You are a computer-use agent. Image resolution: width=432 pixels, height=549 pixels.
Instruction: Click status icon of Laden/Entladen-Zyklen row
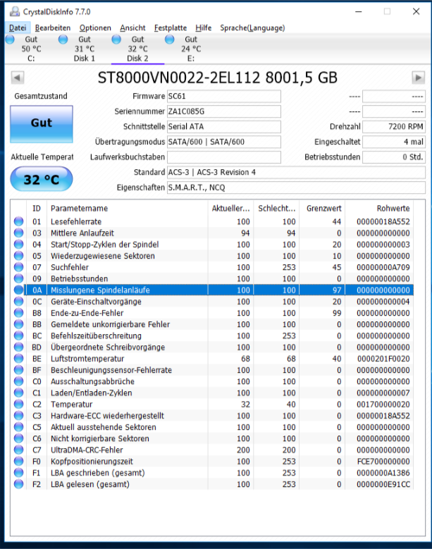pos(18,393)
